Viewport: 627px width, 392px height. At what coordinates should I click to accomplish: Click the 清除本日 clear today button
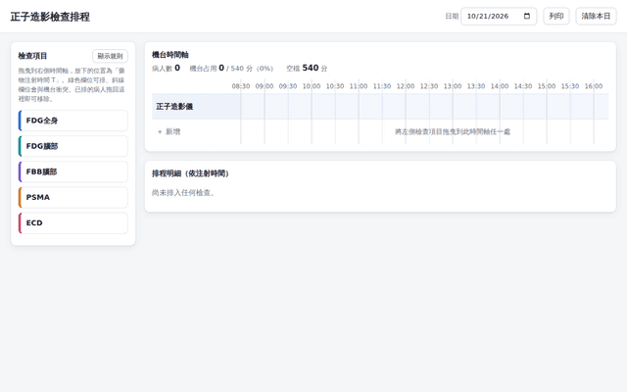(x=596, y=16)
